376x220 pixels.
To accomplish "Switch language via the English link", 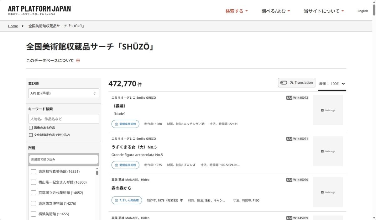I will [363, 11].
